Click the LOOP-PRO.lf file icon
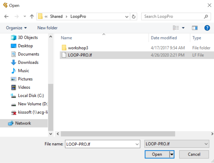Image resolution: width=214 pixels, height=163 pixels. tap(64, 55)
